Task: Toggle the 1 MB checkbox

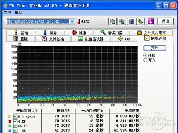Action: pos(15,131)
